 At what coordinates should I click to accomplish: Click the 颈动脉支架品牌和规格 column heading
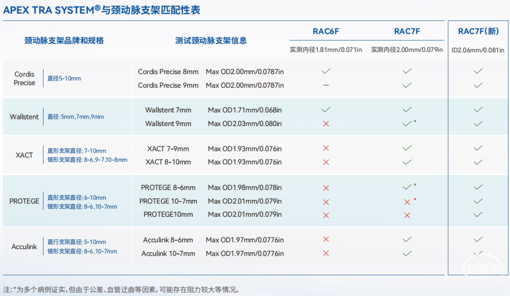(64, 41)
